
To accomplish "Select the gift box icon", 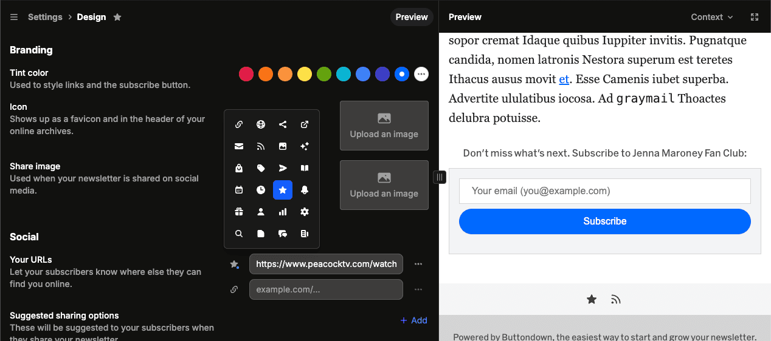I will coord(239,212).
